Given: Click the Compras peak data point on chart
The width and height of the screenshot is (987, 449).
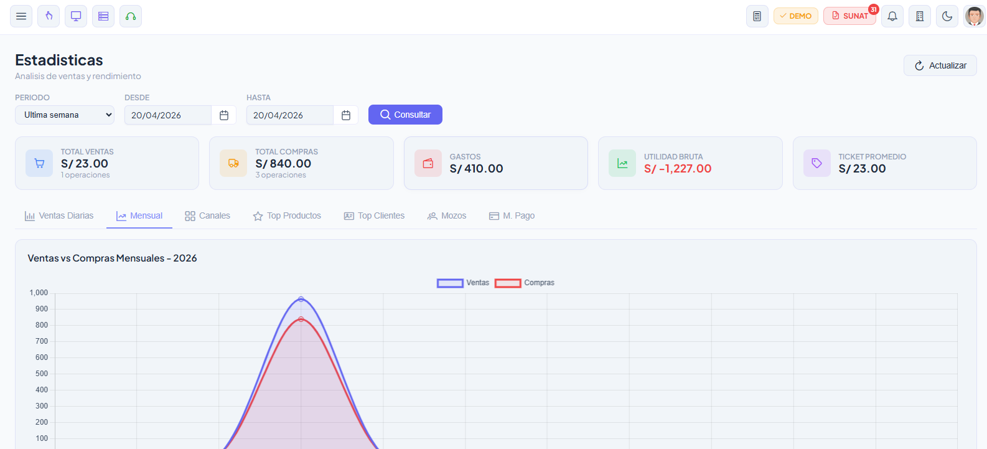Looking at the screenshot, I should tap(301, 319).
